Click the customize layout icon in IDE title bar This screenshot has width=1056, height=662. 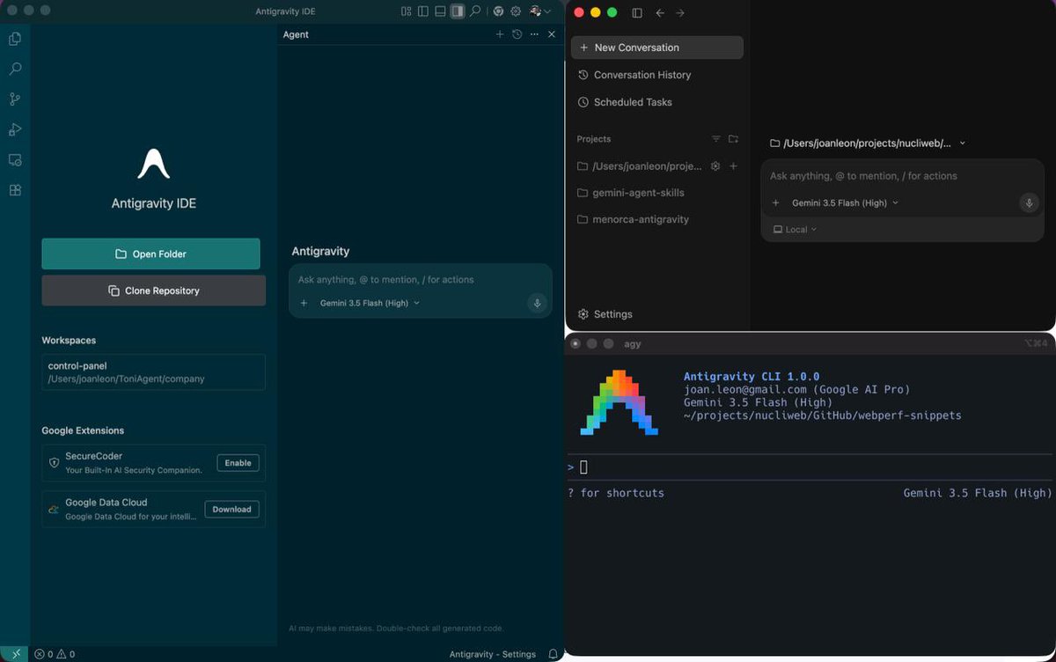(x=406, y=11)
